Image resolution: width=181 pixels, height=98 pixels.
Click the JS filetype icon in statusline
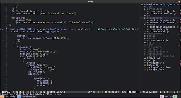tap(102, 92)
